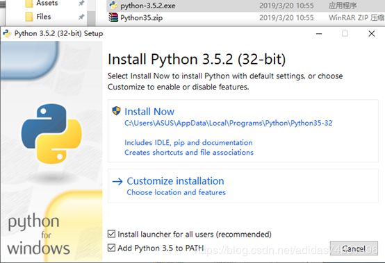Screen dimensions: 385x263
Task: Minimize the Python Setup window
Action: click(319, 33)
